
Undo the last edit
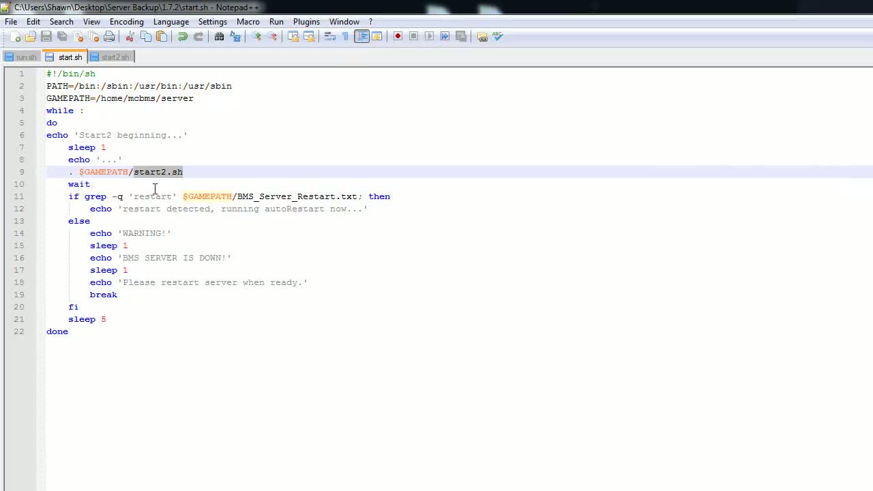point(182,36)
